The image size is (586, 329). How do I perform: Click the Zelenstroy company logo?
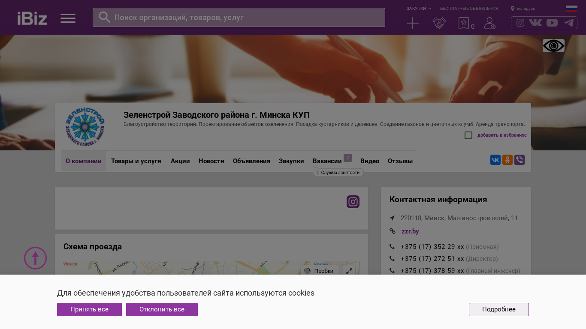tap(85, 127)
